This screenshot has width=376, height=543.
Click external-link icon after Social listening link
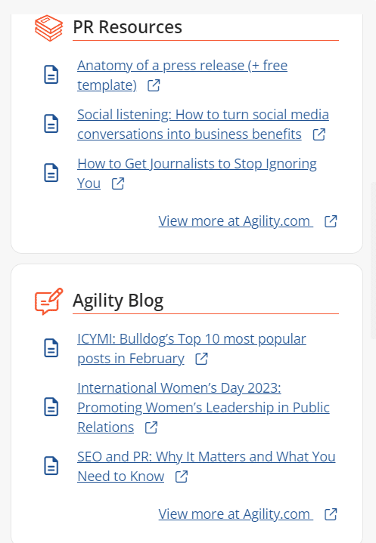pyautogui.click(x=319, y=134)
